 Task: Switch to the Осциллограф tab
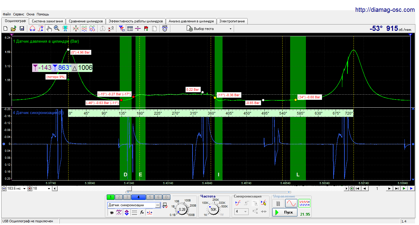15,21
